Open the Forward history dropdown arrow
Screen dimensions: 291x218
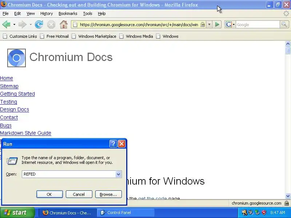tap(31, 24)
